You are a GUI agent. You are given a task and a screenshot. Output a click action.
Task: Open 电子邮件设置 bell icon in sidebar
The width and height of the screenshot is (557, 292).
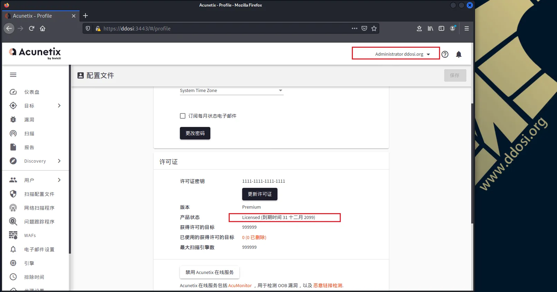point(13,249)
